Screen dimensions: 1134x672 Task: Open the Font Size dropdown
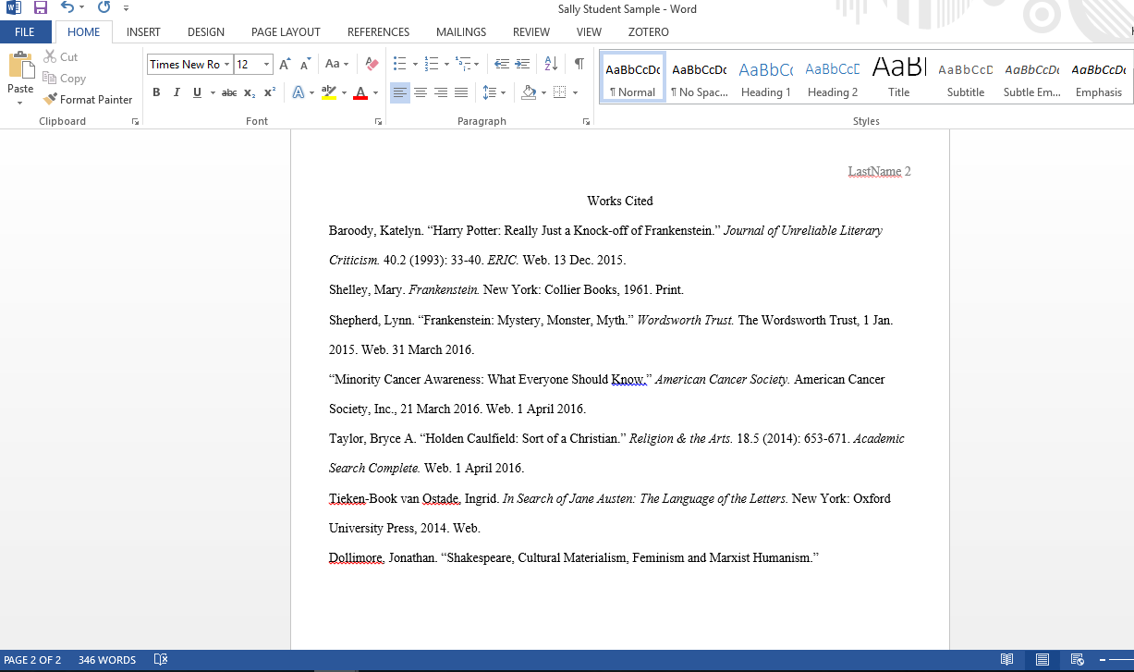coord(266,64)
